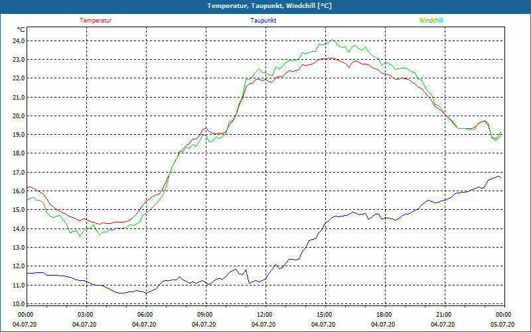Click the 20,0 y-axis value
The width and height of the screenshot is (531, 332).
coord(19,116)
